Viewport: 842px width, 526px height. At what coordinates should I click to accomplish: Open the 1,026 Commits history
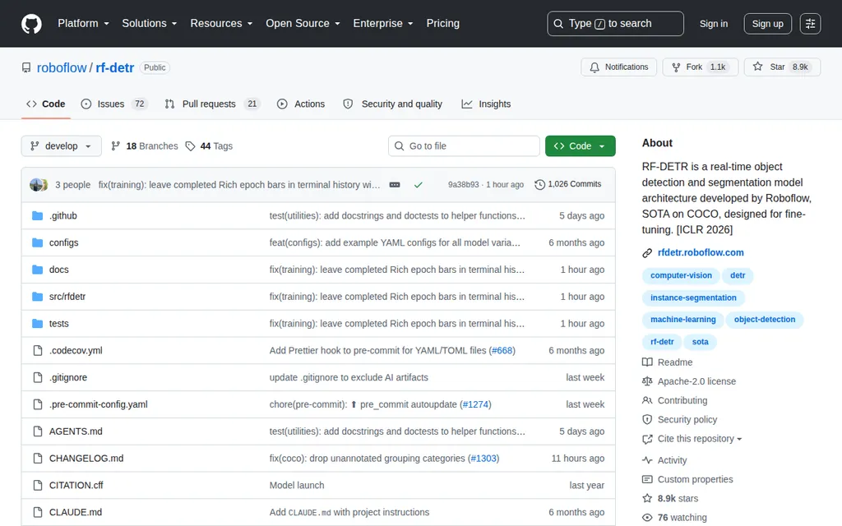(568, 184)
